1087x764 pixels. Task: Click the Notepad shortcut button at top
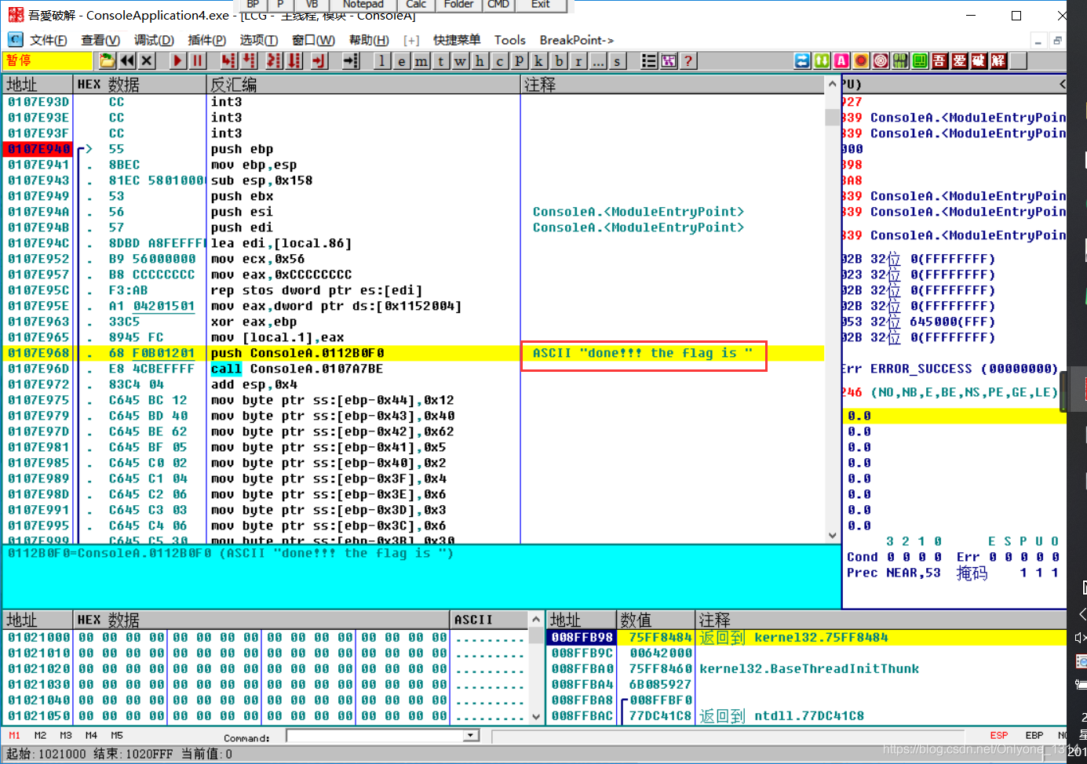[363, 5]
